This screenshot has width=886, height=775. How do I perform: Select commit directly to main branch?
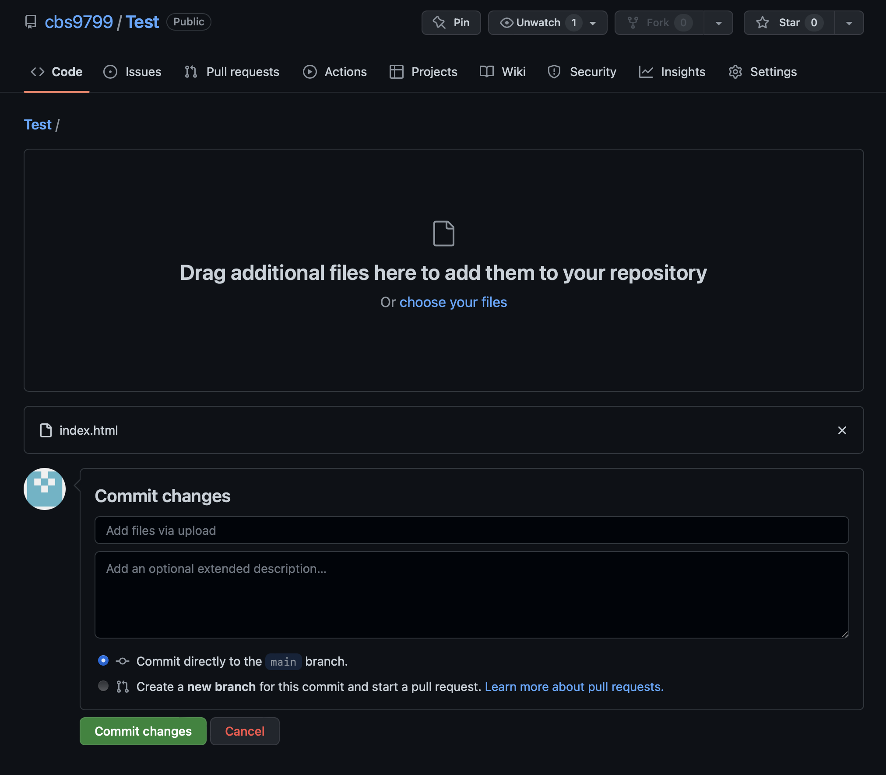click(103, 660)
